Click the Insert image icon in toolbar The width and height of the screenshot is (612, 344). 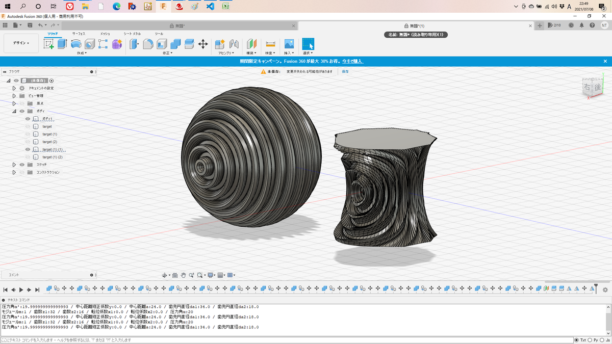289,44
